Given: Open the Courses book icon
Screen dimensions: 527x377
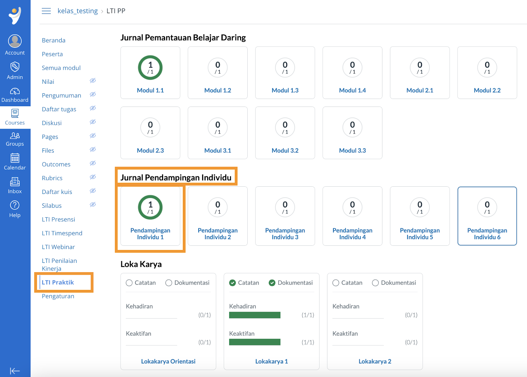Looking at the screenshot, I should coord(15,114).
